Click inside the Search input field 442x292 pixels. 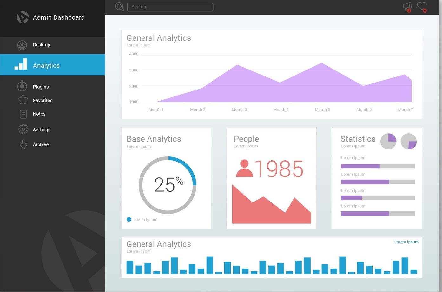(x=170, y=7)
